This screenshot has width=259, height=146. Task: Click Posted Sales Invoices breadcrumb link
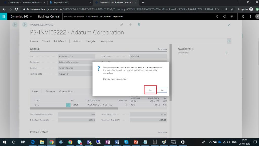click(74, 17)
